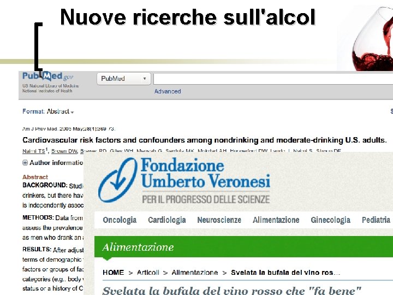This screenshot has width=393, height=295.
Task: Click the Alimentazione breadcrumb link
Action: tap(194, 273)
